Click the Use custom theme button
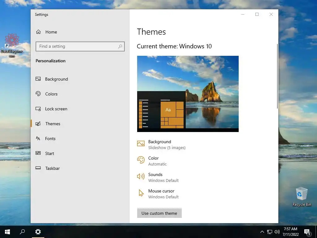The width and height of the screenshot is (317, 238). pos(159,213)
